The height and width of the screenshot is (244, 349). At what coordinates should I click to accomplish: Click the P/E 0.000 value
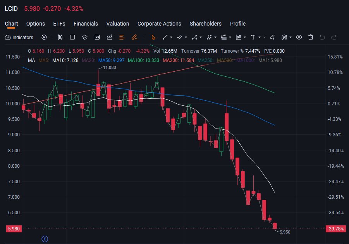(x=274, y=51)
